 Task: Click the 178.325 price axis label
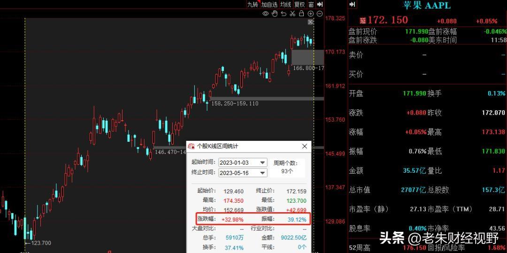click(x=335, y=18)
